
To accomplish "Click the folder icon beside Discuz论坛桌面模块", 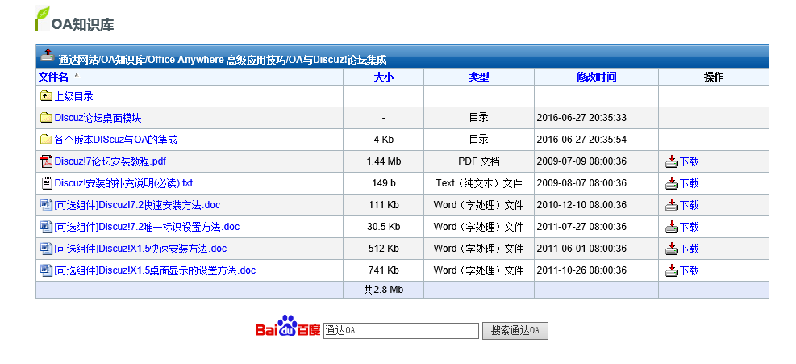I will 46,118.
